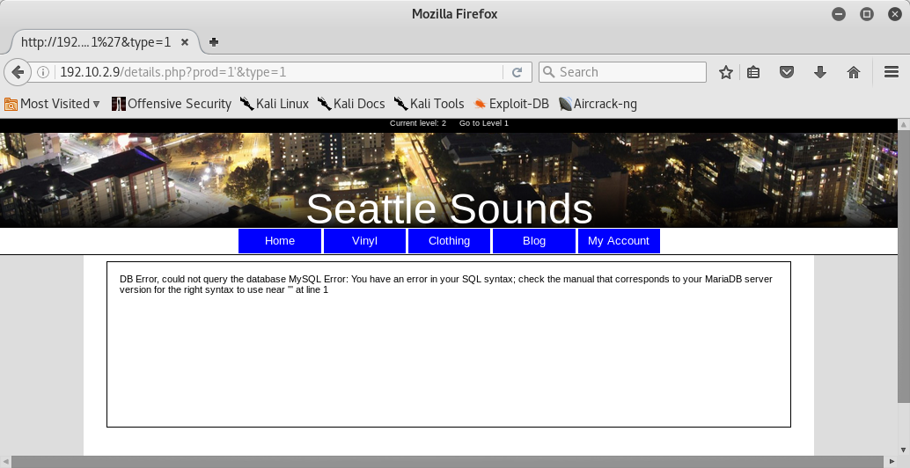Close the current browser tab
The width and height of the screenshot is (910, 468).
pyautogui.click(x=185, y=41)
